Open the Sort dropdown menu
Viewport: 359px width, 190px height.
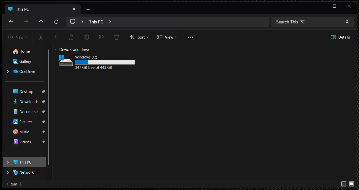pos(139,37)
